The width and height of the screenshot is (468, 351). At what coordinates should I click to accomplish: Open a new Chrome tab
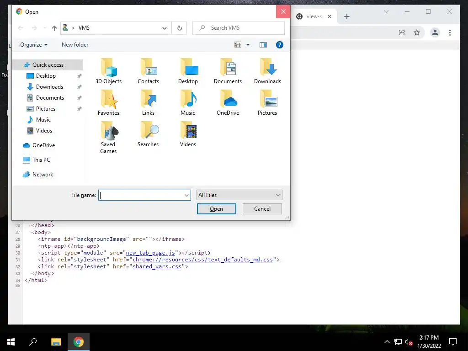point(346,16)
